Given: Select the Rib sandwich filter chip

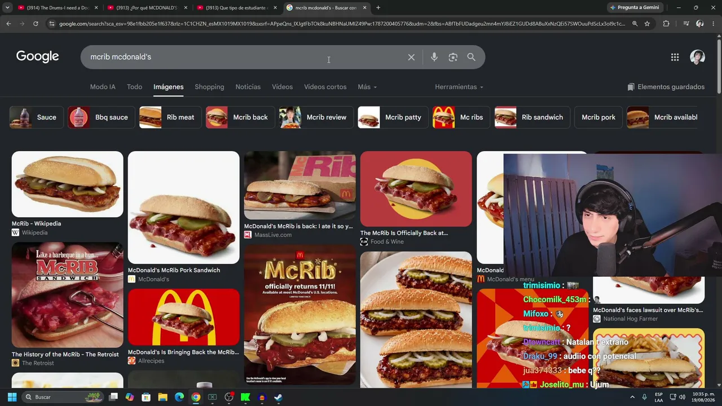Looking at the screenshot, I should point(532,117).
